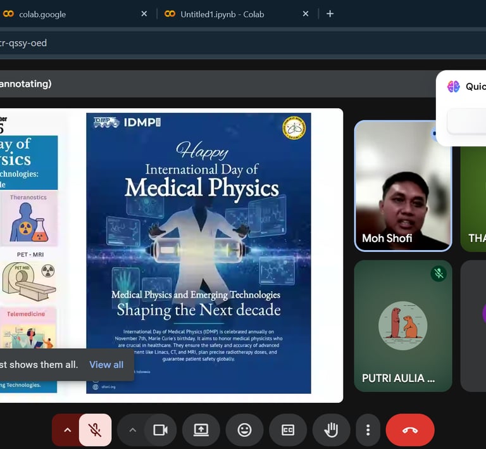Turn on closed captions
The image size is (486, 449).
pyautogui.click(x=288, y=430)
